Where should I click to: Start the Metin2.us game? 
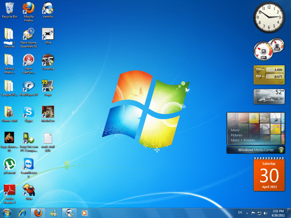coord(47,112)
